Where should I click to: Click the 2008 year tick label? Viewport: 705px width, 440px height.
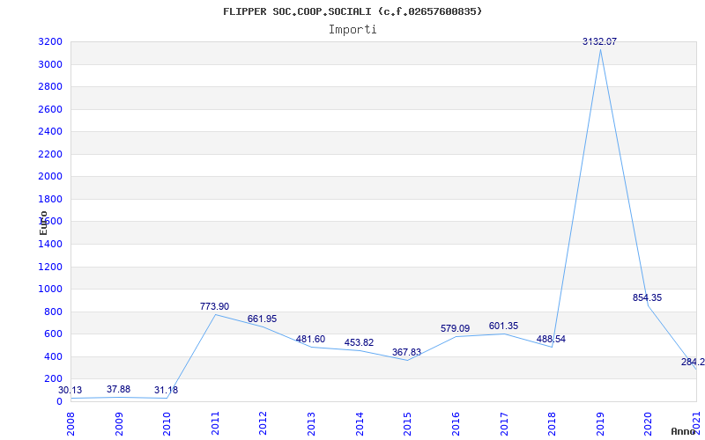pos(71,422)
